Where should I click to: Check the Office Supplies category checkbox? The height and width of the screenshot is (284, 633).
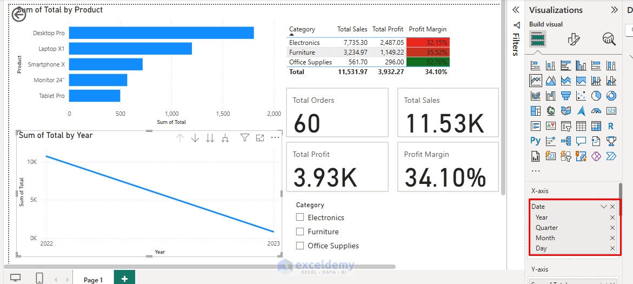[299, 246]
